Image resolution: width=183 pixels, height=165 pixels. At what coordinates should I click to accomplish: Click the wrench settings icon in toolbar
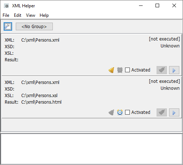[8, 26]
